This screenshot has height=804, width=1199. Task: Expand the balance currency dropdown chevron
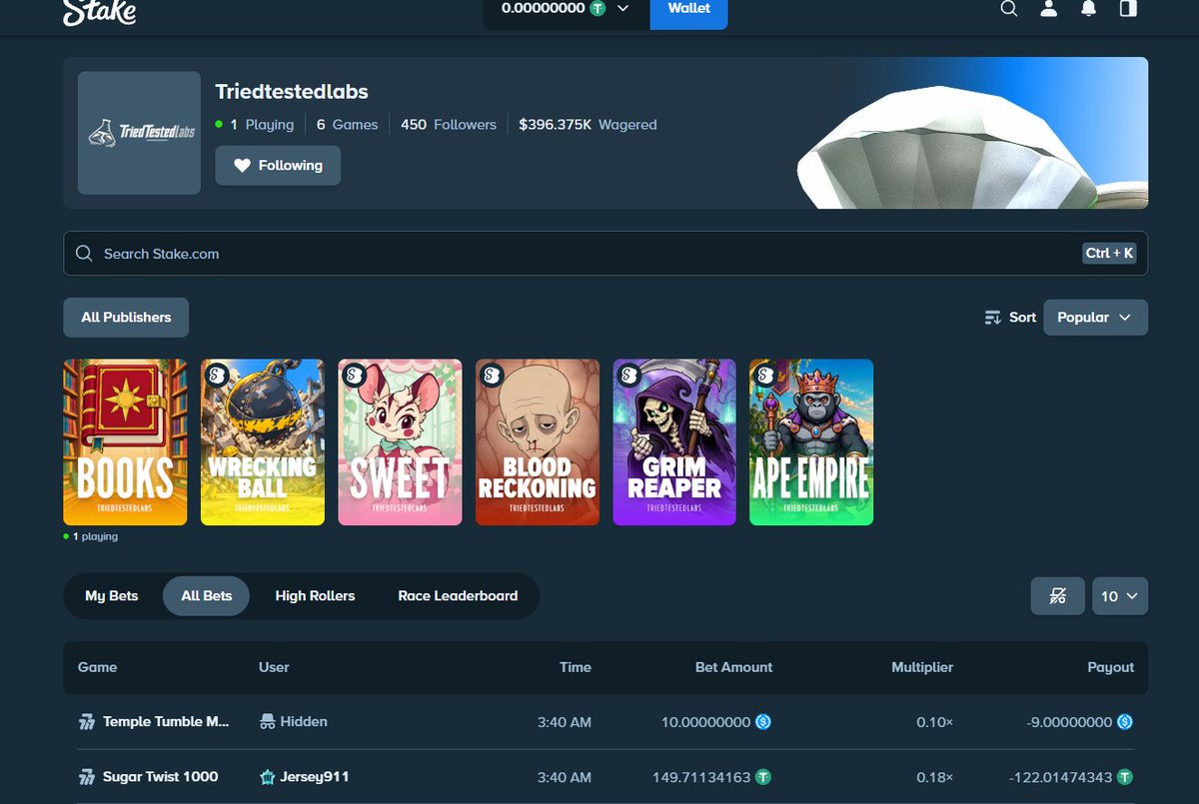pyautogui.click(x=623, y=8)
